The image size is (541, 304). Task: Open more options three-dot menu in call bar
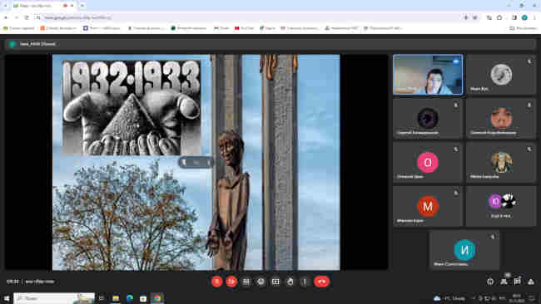click(305, 282)
